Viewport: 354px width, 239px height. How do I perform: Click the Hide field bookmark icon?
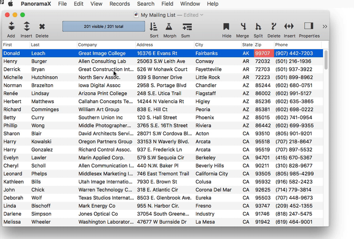click(226, 27)
